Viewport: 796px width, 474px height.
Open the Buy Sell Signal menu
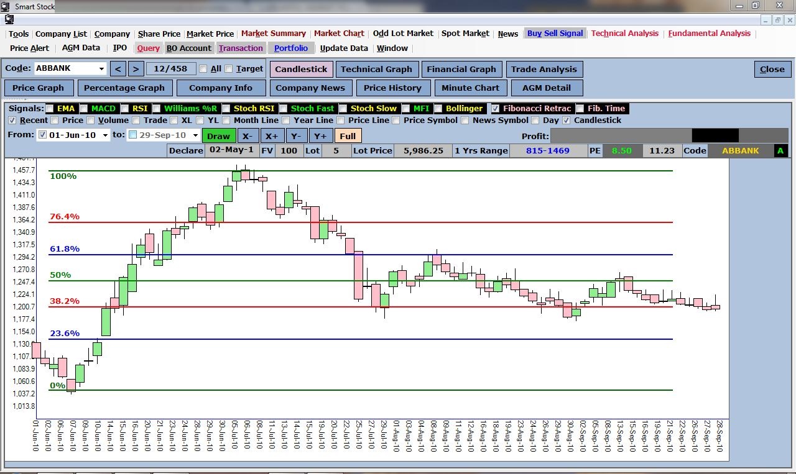pyautogui.click(x=555, y=34)
